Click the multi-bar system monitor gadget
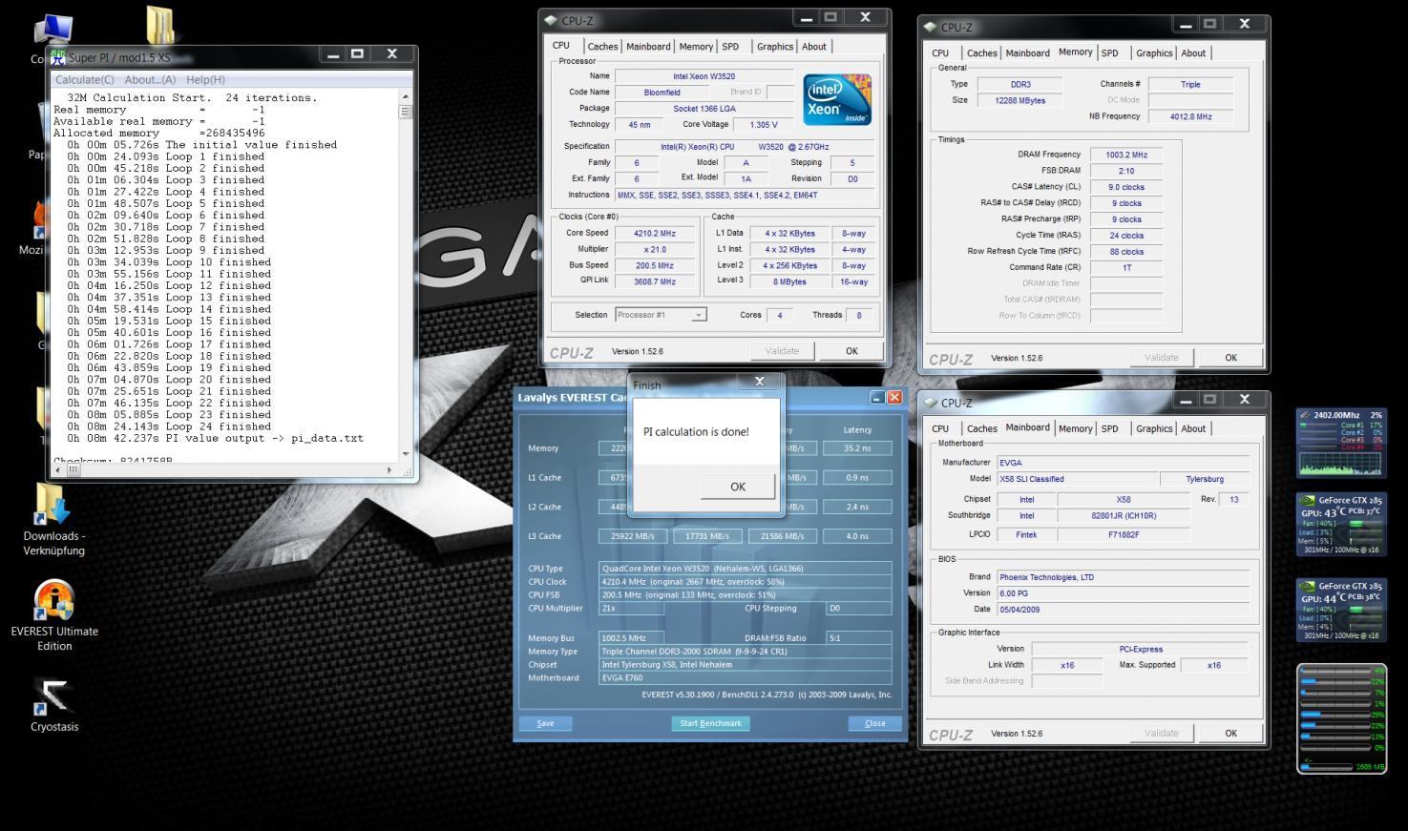 [x=1341, y=718]
